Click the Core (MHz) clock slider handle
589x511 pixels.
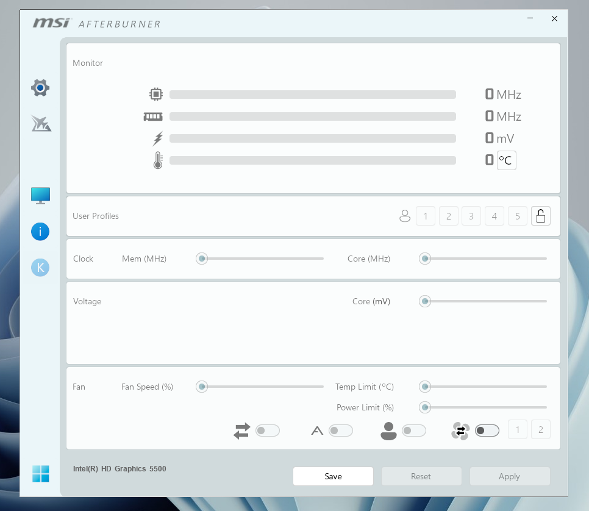425,259
